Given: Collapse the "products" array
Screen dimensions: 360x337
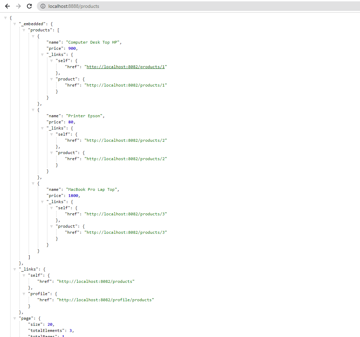Looking at the screenshot, I should click(24, 30).
